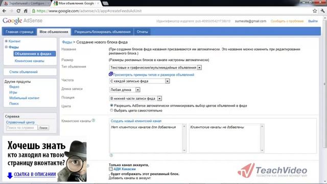Click scrollbar of added channels list
The image size is (327, 184).
[x=262, y=139]
